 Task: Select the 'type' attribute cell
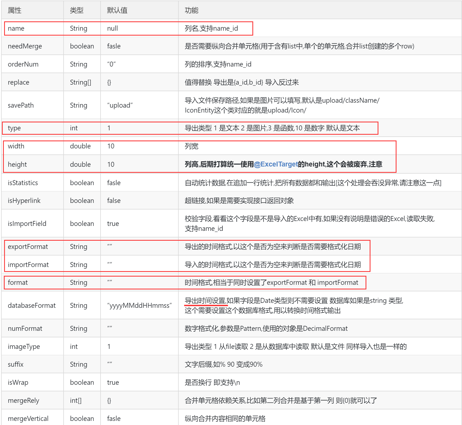click(32, 128)
